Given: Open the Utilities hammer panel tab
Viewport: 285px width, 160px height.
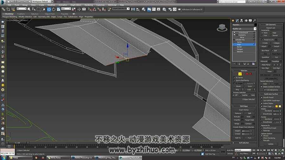Looking at the screenshot, I should pyautogui.click(x=255, y=21).
